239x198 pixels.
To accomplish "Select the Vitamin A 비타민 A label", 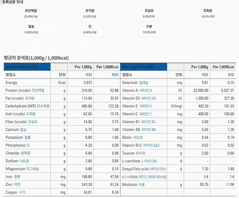I will coord(137,90).
